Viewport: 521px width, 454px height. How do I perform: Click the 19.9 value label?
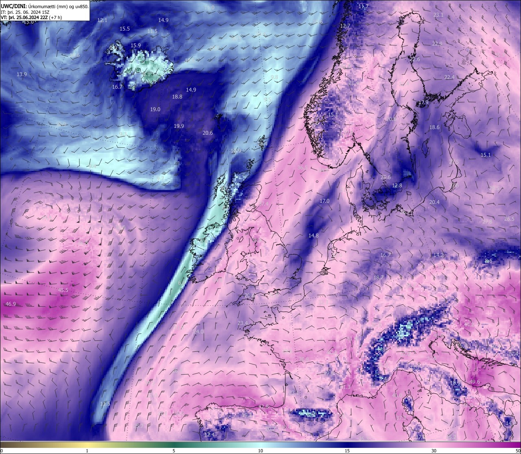coord(179,126)
